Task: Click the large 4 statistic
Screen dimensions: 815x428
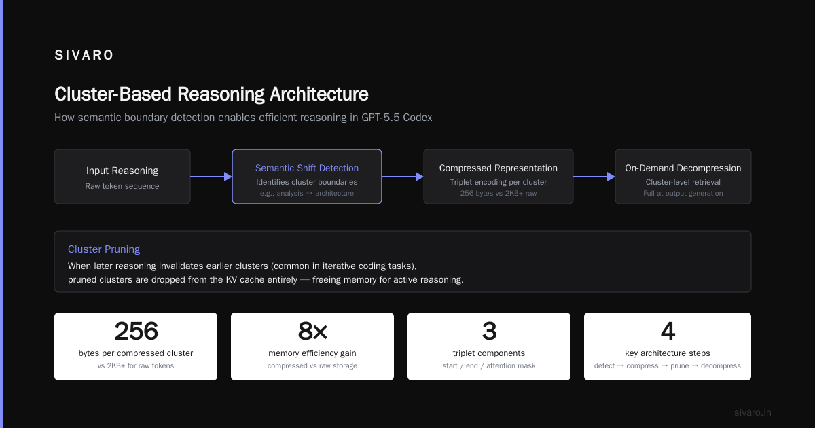Action: tap(668, 332)
